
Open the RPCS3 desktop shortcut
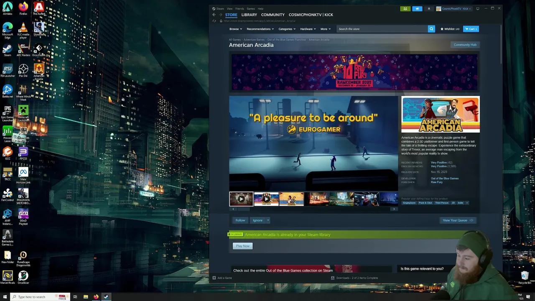pos(23,153)
